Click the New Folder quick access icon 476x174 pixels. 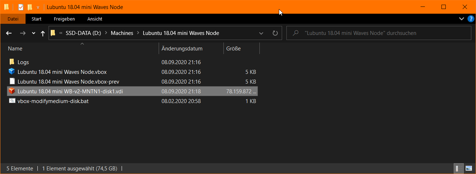pyautogui.click(x=30, y=7)
